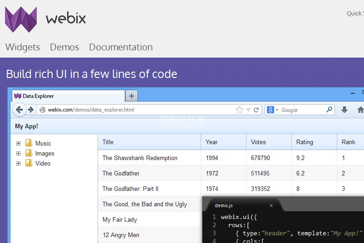Select the Video tree item label
This screenshot has width=364, height=243.
pos(43,163)
